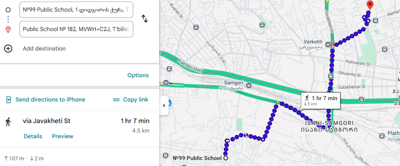Expand route Details for Javakheti St
The image size is (400, 166).
[33, 136]
